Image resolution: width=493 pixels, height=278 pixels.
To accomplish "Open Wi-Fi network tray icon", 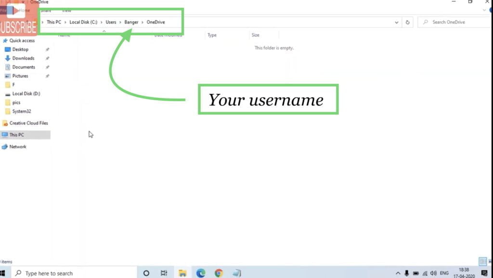I will pos(425,273).
